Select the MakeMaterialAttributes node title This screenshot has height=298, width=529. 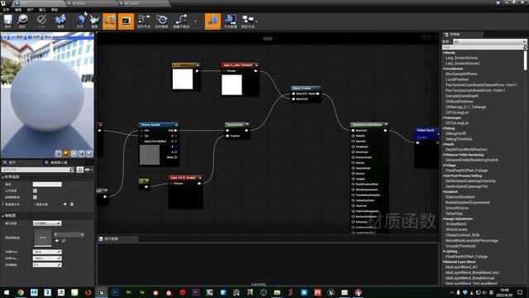click(x=369, y=125)
